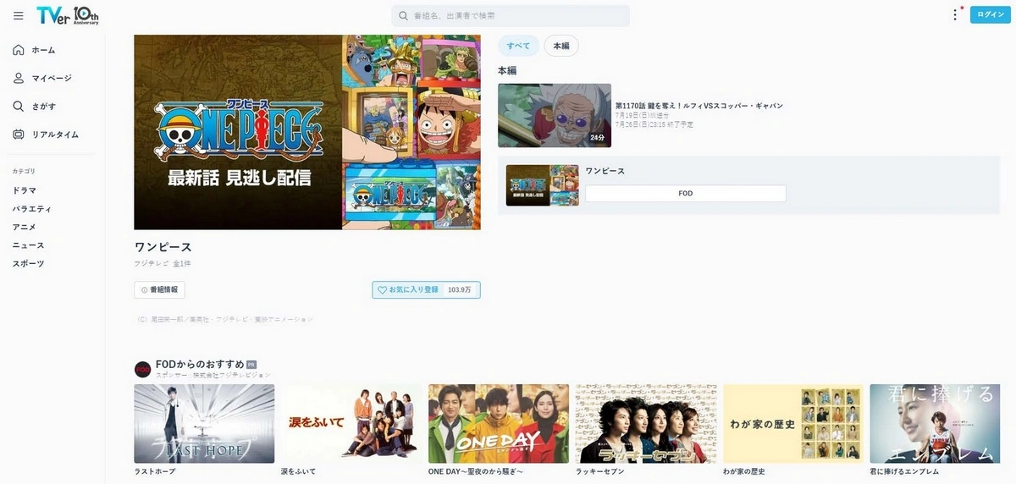
Task: Click the ラストホープ caption text
Action: pos(155,471)
